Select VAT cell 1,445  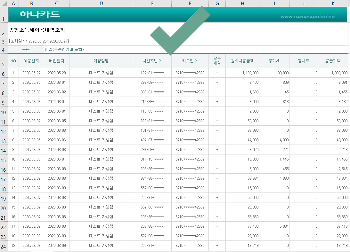tap(274, 159)
